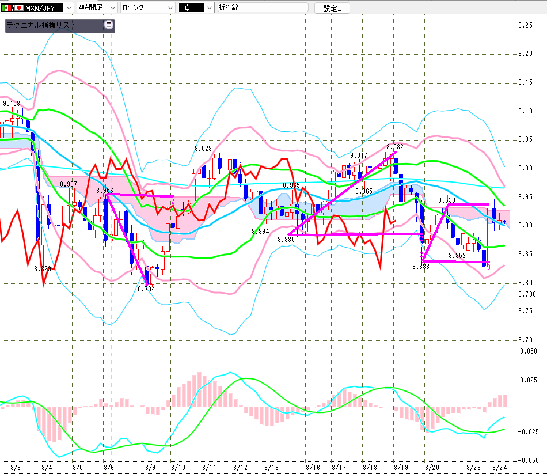This screenshot has height=474, width=547.
Task: Click the 8.833 swing low label
Action: 421,267
